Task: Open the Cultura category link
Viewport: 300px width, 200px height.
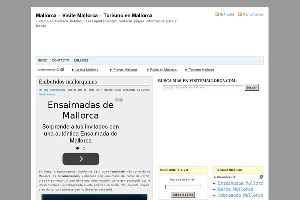Action: point(145,90)
